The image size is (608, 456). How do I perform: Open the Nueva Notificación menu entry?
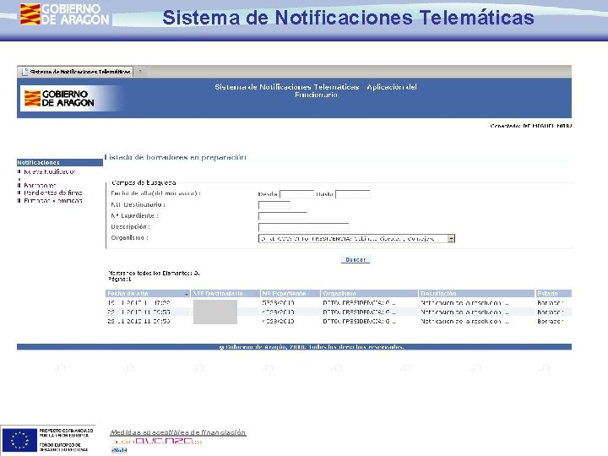click(50, 171)
